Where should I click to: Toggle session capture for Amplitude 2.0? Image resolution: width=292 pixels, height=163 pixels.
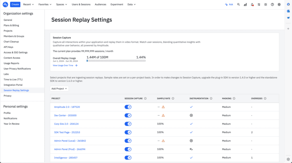click(x=128, y=107)
